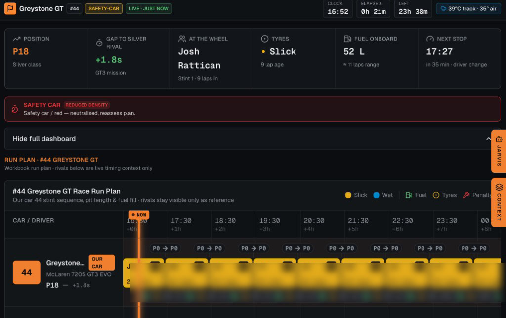
Task: Click the NOW timeline marker
Action: [x=139, y=214]
